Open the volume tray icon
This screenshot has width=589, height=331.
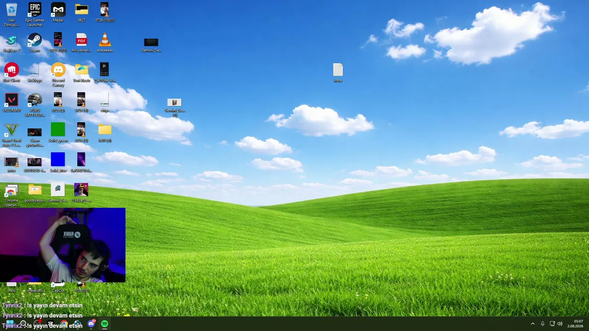560,324
